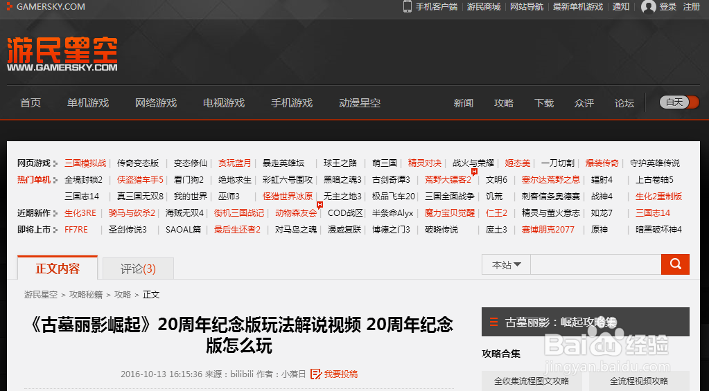The image size is (709, 391).
Task: Open 网站导航 in the top bar
Action: (x=527, y=7)
